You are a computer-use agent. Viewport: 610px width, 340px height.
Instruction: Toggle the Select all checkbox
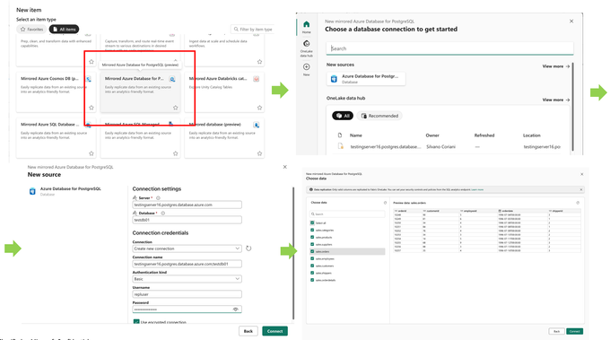click(312, 222)
